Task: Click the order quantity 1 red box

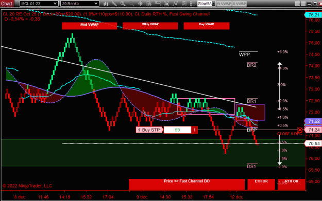Action: 194,130
